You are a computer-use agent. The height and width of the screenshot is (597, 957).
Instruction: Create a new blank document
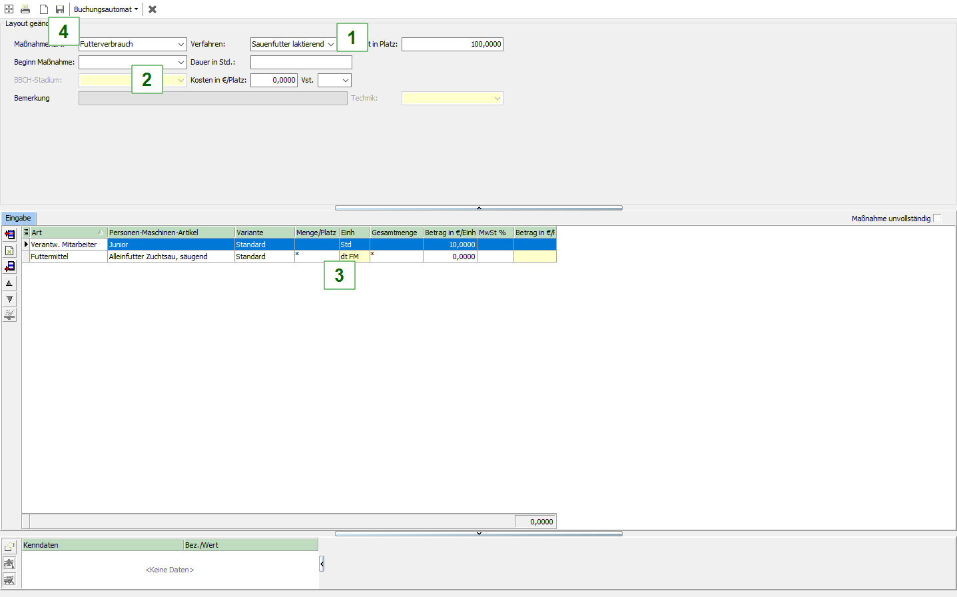[x=43, y=9]
